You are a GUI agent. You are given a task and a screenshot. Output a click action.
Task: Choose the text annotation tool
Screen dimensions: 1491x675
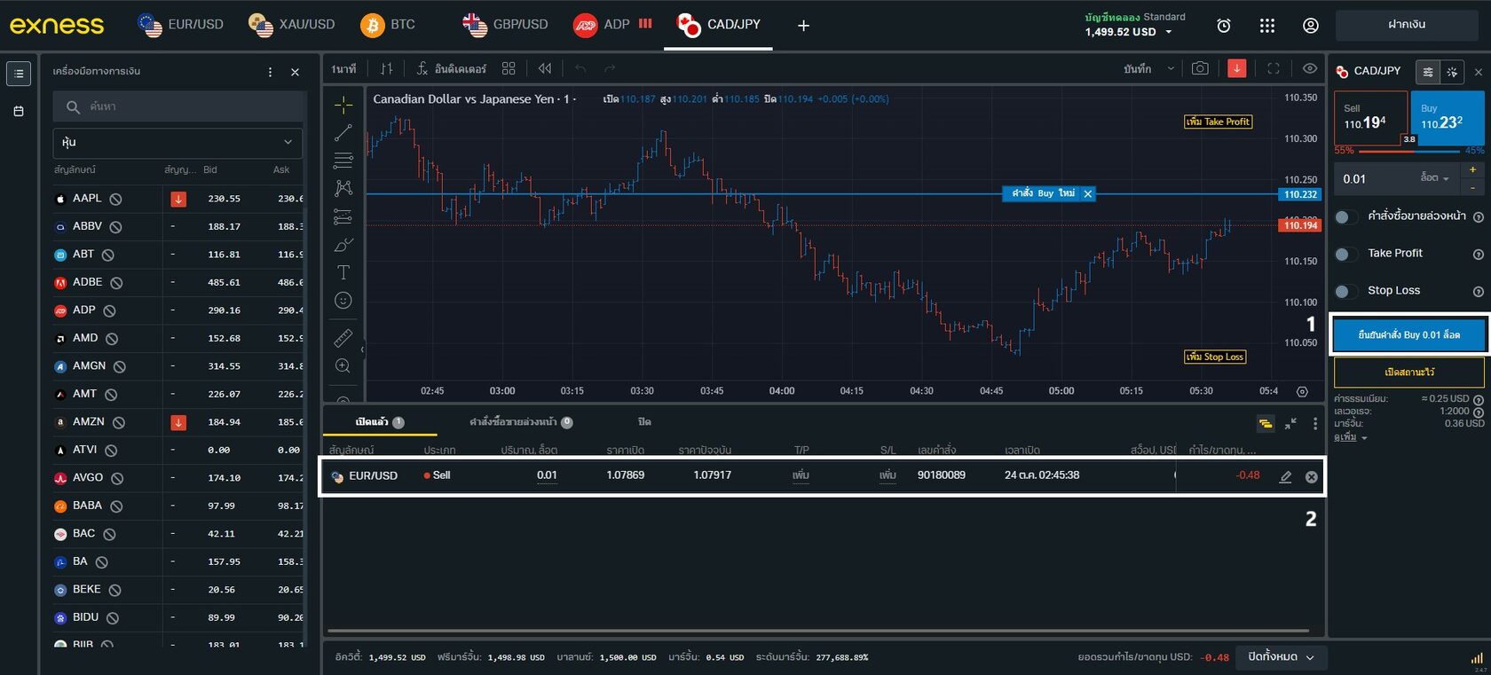[343, 272]
